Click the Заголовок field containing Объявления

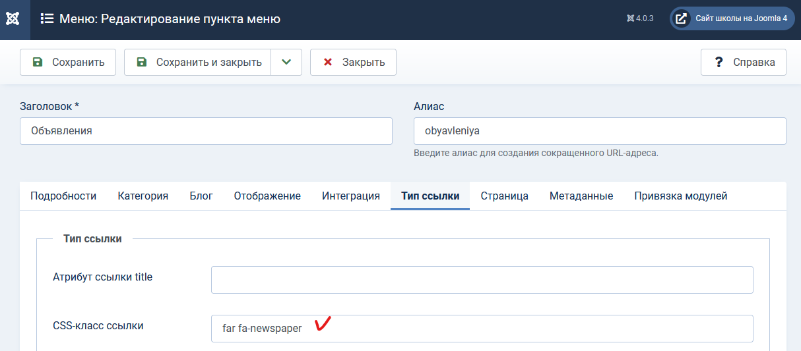click(x=206, y=131)
